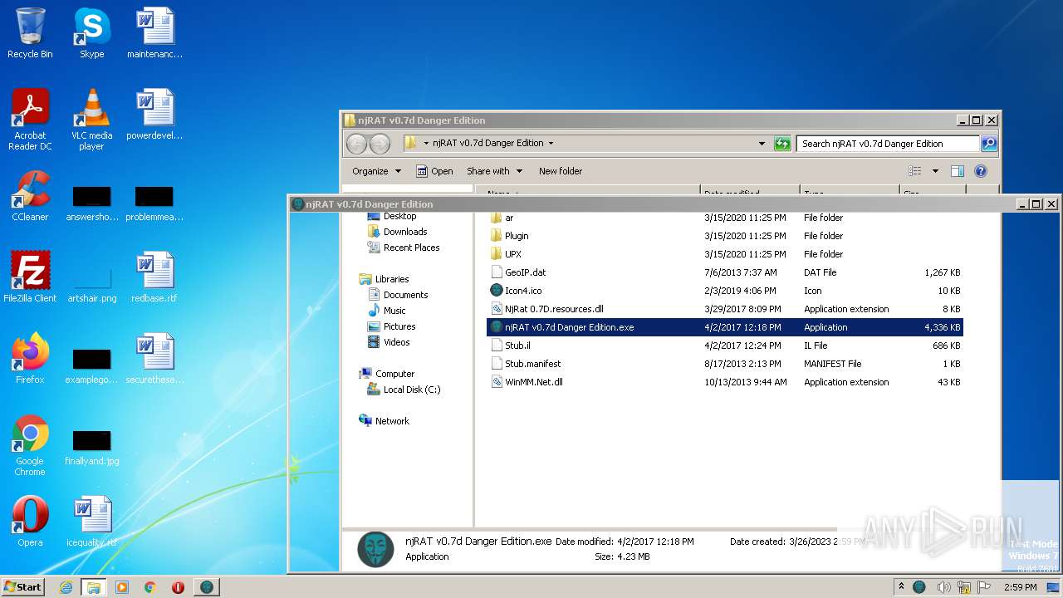Select Local Disk (C:) in the tree
The image size is (1063, 598).
pos(403,390)
